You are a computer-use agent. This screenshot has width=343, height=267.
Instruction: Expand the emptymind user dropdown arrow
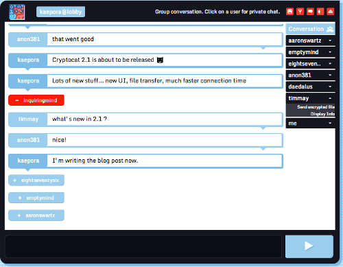click(x=330, y=52)
